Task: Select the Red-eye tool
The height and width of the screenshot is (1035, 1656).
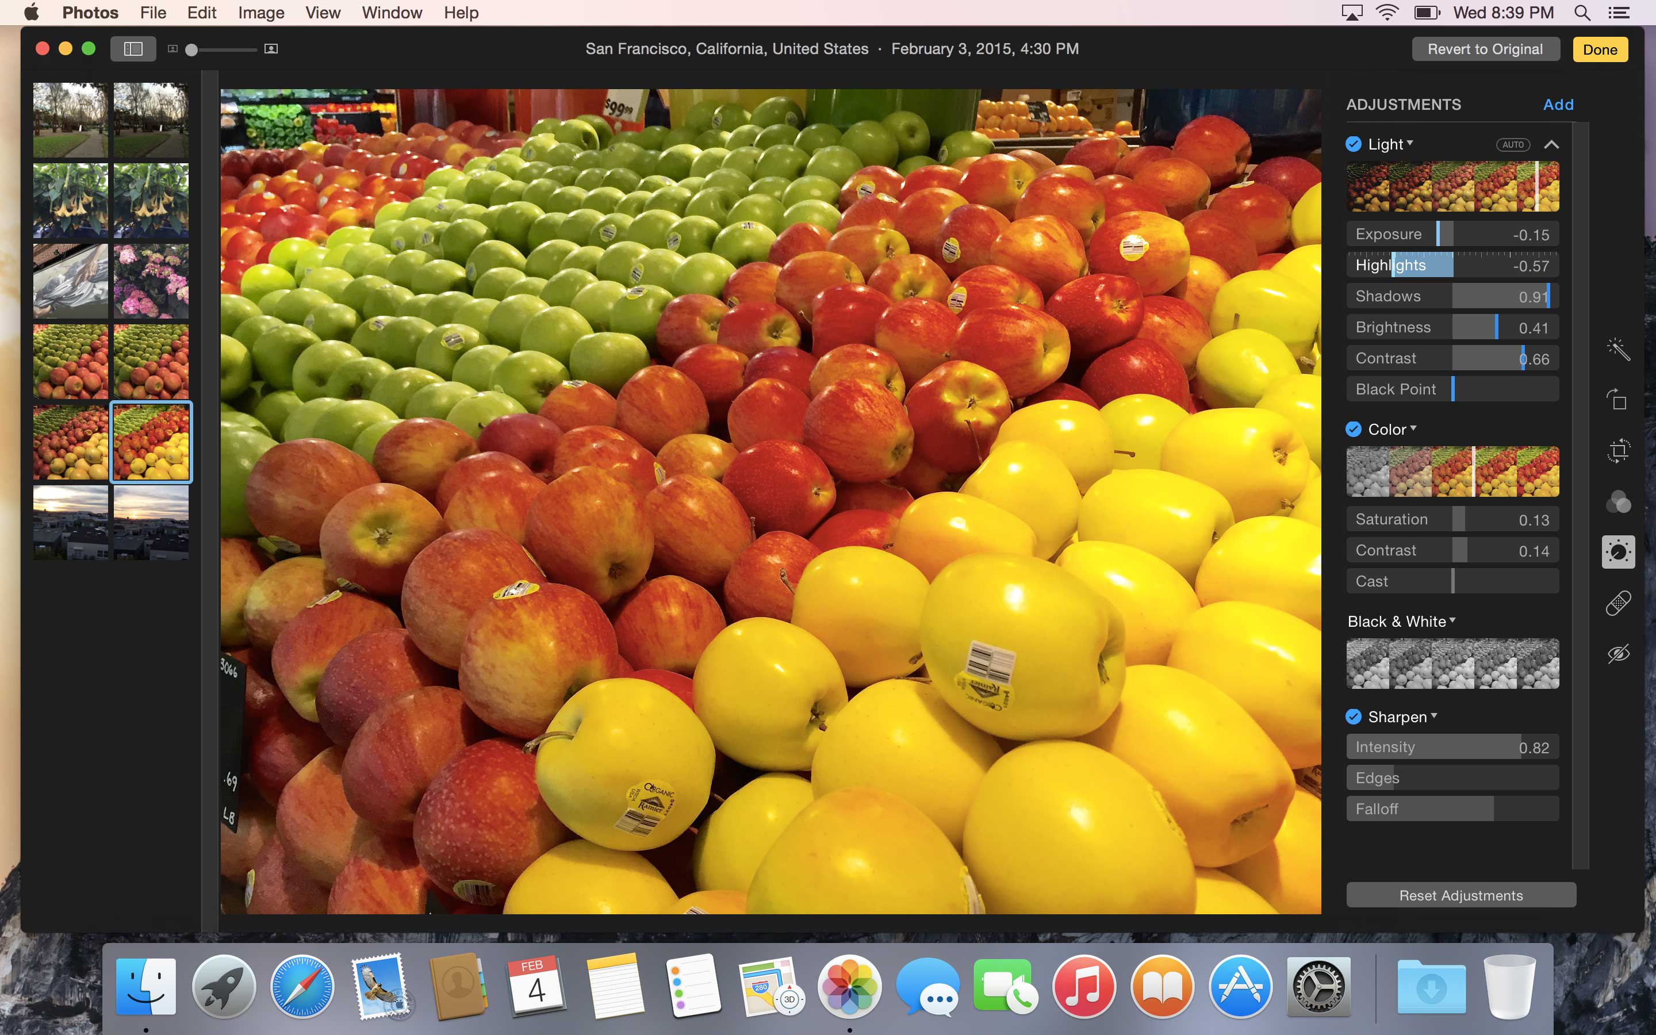Action: tap(1619, 654)
